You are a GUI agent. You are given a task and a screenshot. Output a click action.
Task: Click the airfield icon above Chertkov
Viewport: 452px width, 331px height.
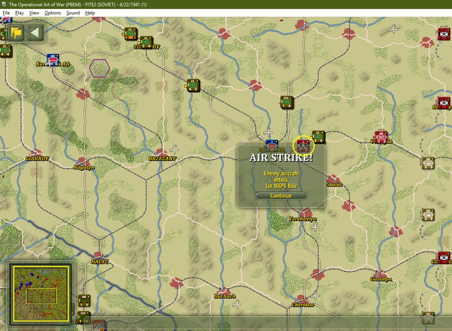tap(315, 295)
